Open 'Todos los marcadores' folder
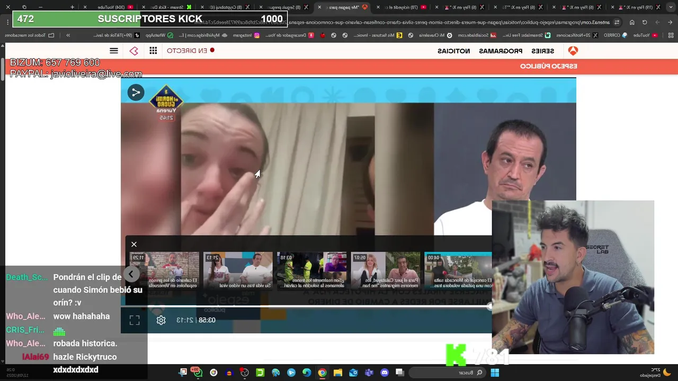Screen dimensions: 678x381 30,35
